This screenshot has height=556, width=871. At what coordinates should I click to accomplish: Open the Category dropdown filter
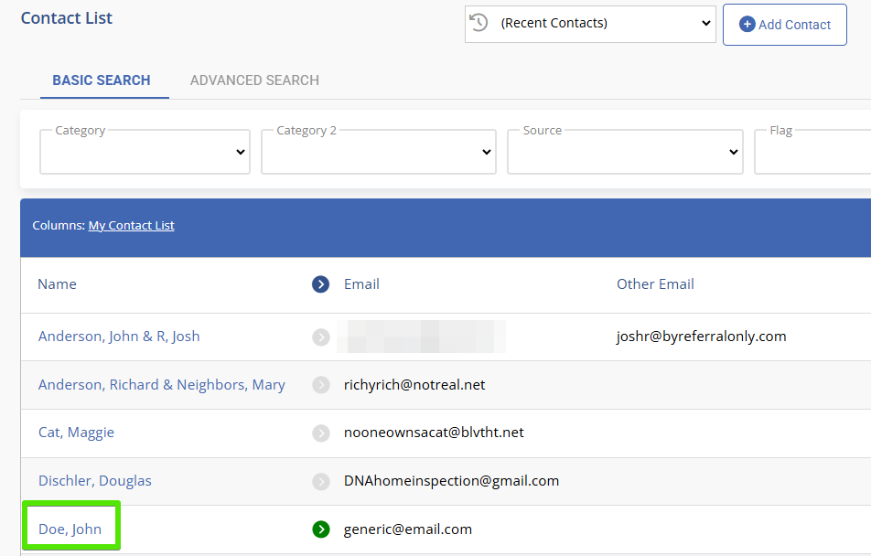pyautogui.click(x=145, y=152)
